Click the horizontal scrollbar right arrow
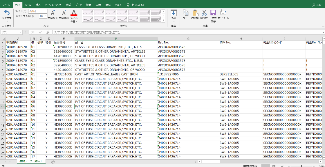This screenshot has width=325, height=167. [x=320, y=162]
